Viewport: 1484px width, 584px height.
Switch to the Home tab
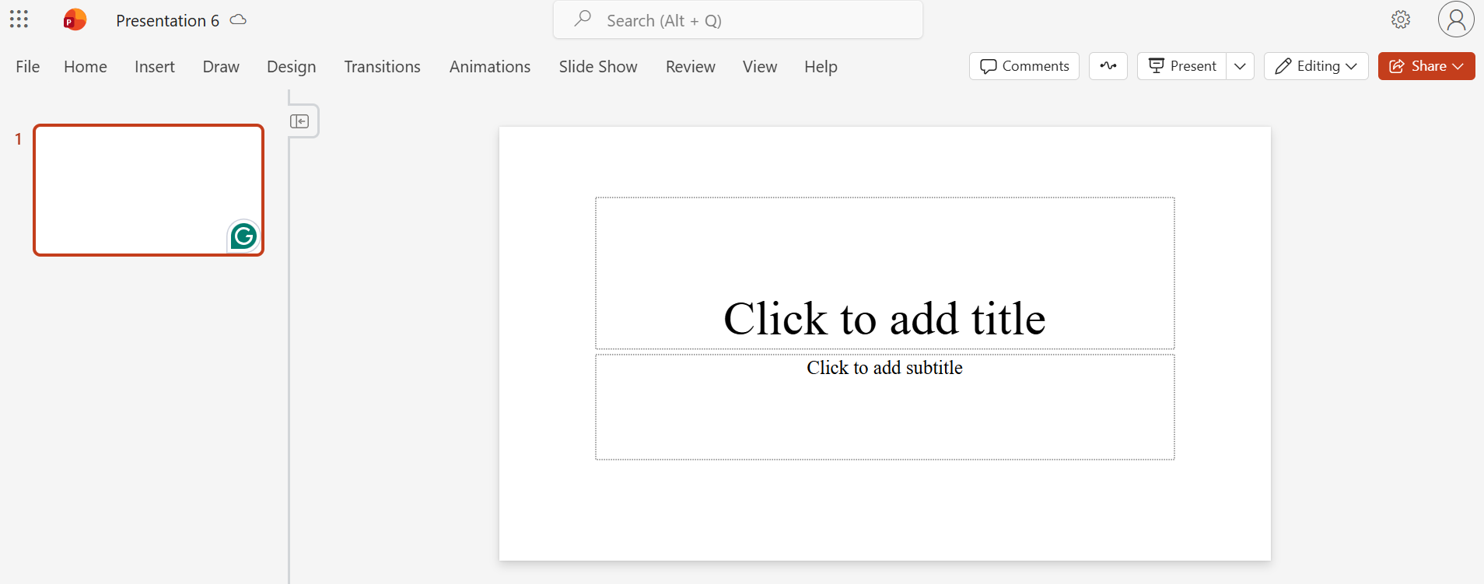pos(86,67)
